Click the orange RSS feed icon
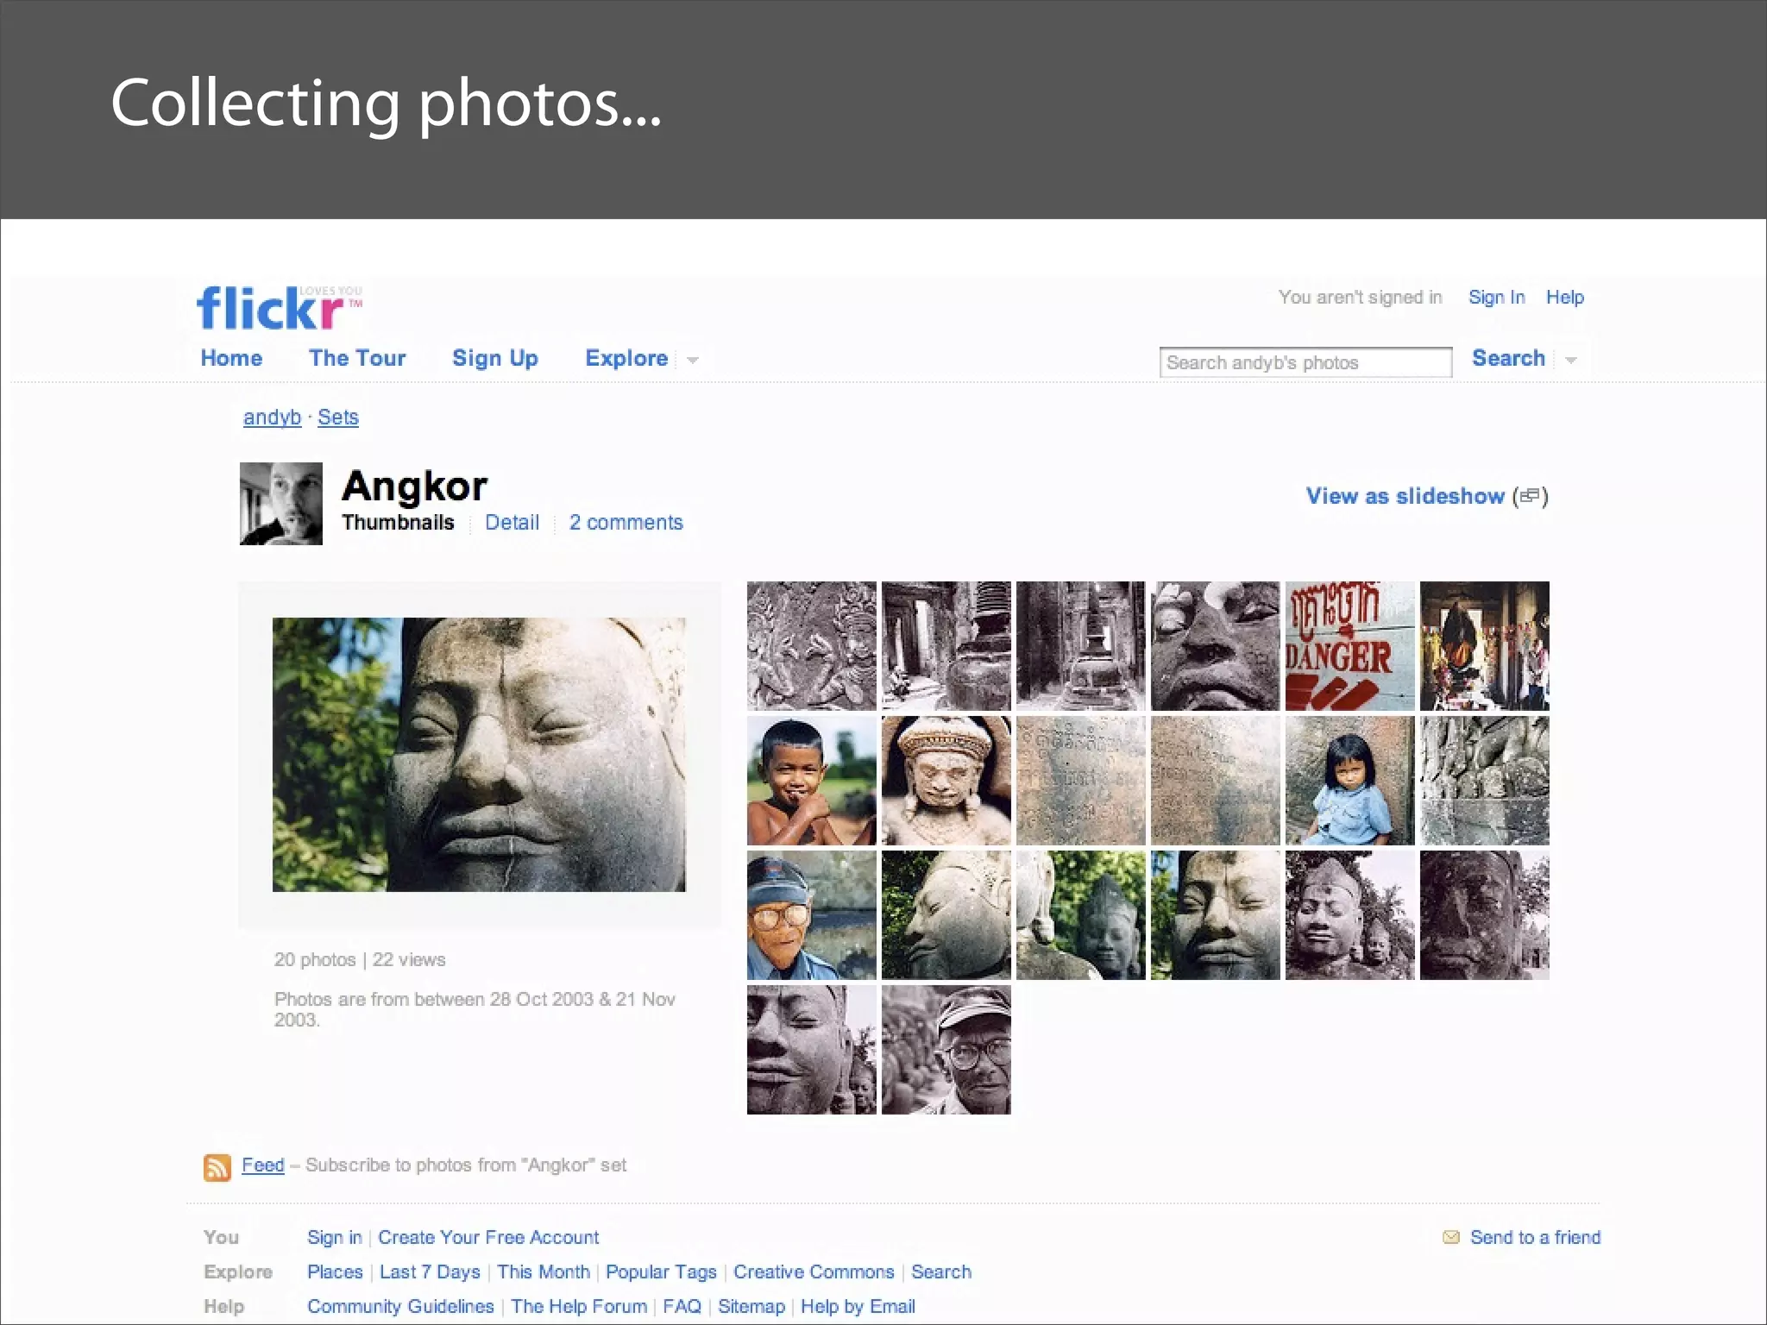 (217, 1166)
